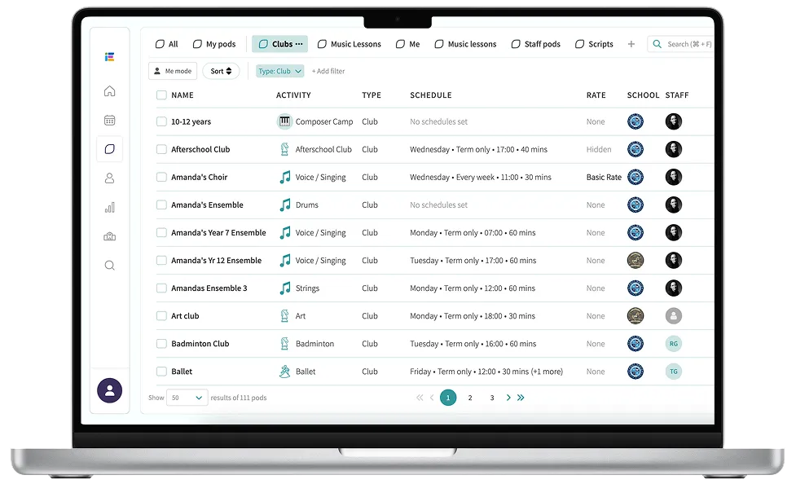Open the Calendar icon in sidebar
The image size is (796, 484).
tap(109, 120)
